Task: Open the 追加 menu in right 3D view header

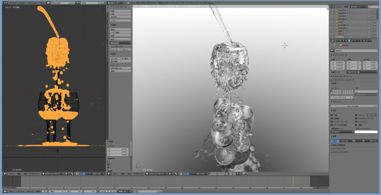Action: coord(129,173)
